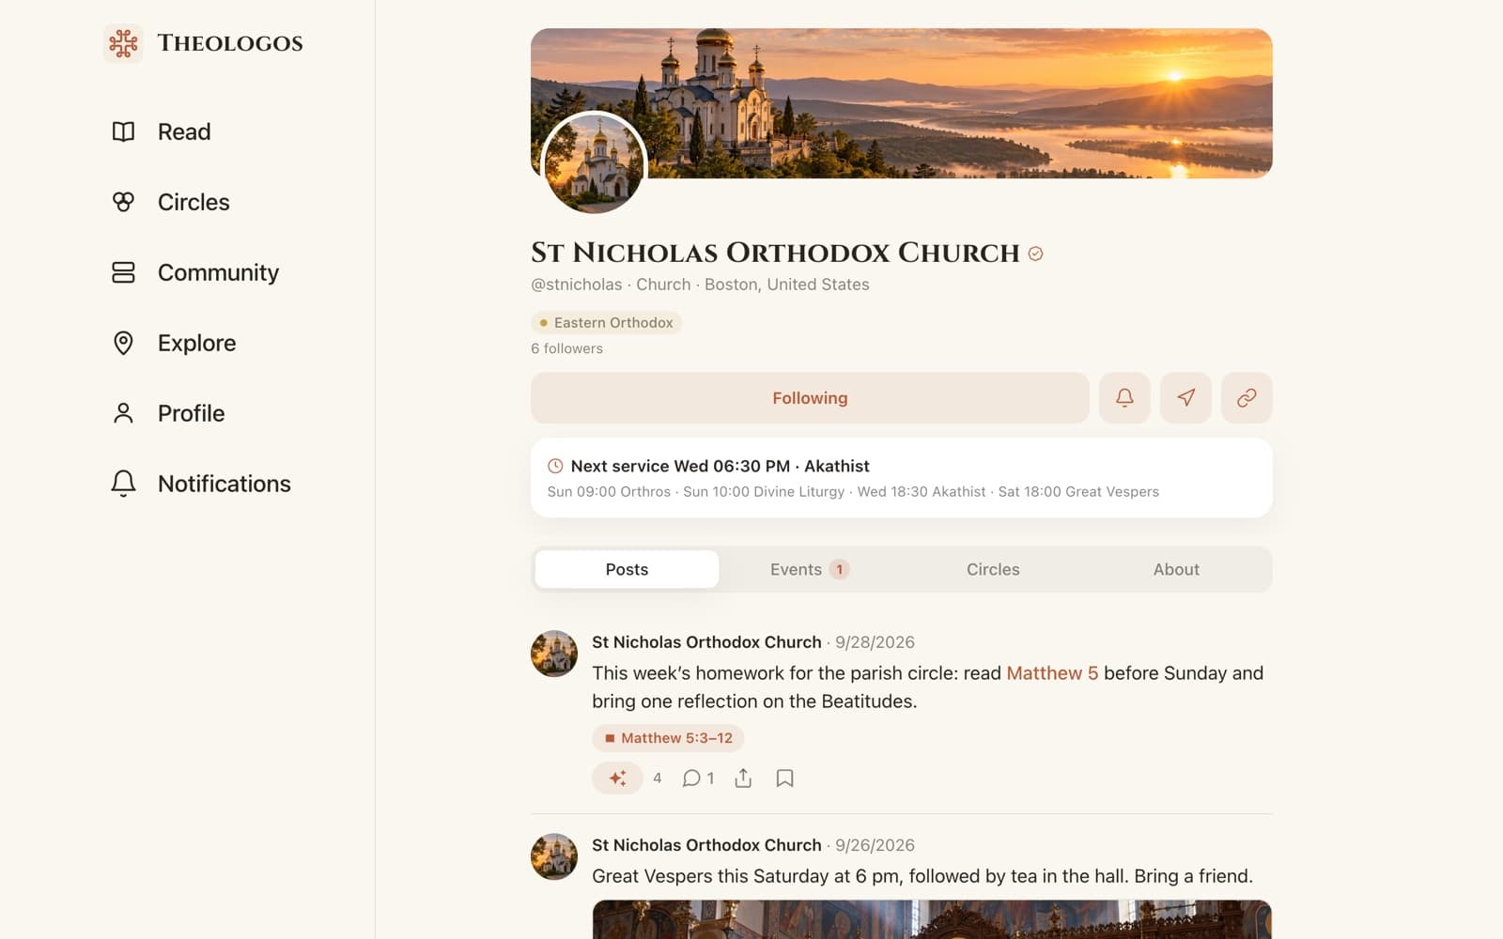Open the Matthew 5:3–12 verse chip

point(668,738)
